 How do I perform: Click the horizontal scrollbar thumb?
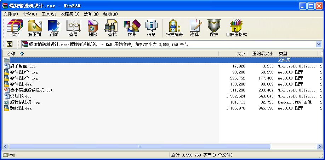click(x=140, y=146)
